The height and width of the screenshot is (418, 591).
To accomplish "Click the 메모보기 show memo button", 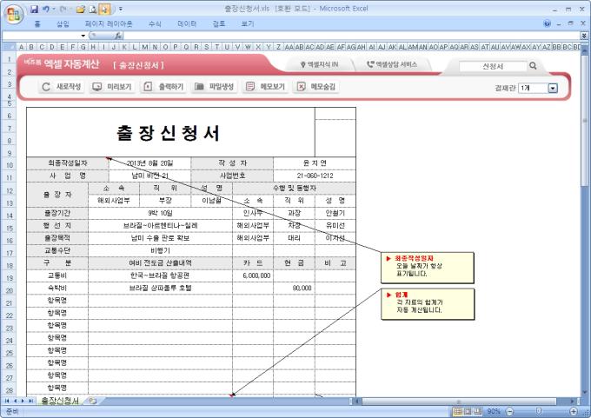I will (x=265, y=87).
